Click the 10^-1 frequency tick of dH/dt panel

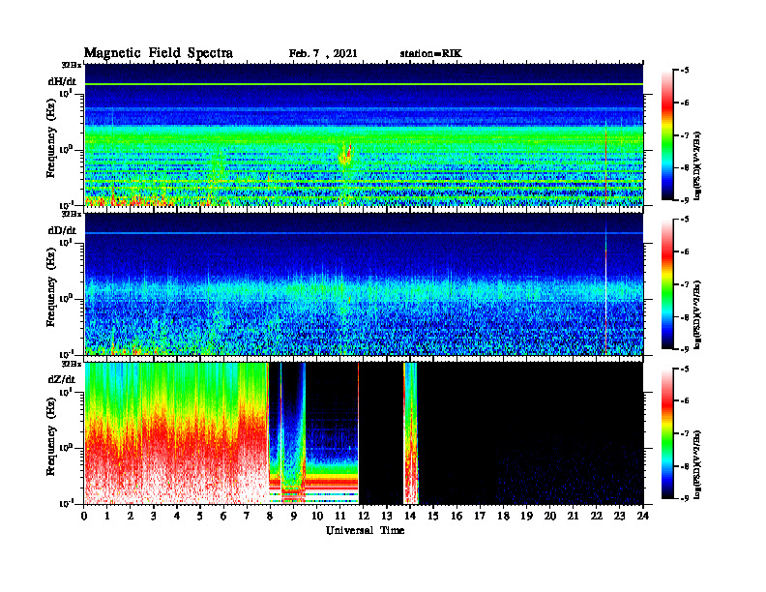[x=67, y=205]
